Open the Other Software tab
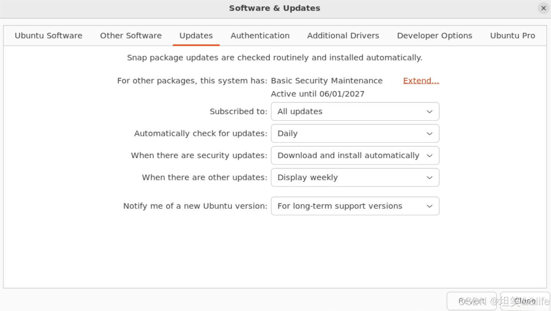 [131, 36]
